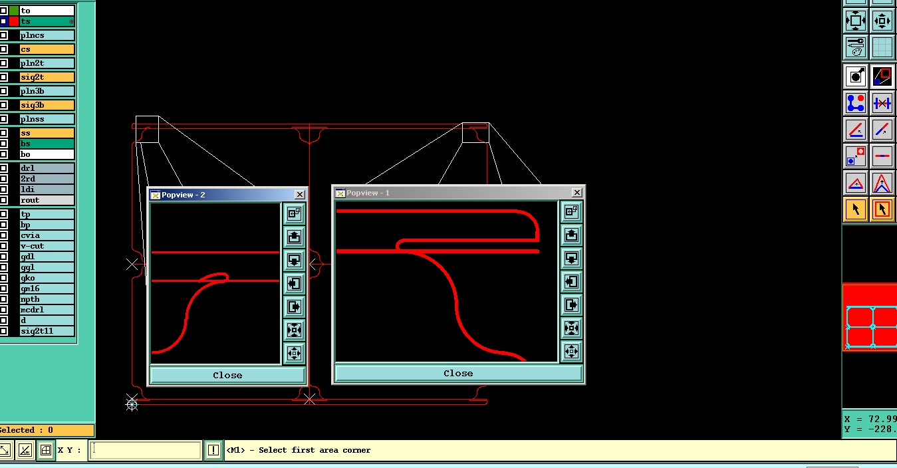Click pan-up icon in Popview - 1
Image resolution: width=897 pixels, height=468 pixels.
tap(571, 235)
